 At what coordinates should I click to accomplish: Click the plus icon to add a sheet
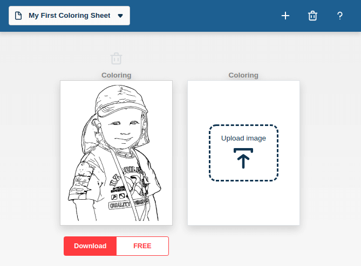pyautogui.click(x=285, y=16)
